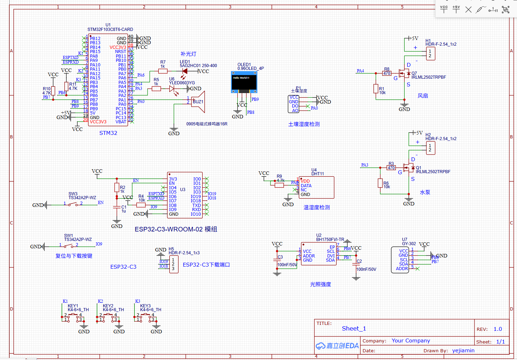Screen dimensions: 517x360
Task: Click the ESP32-C3-WROOM-02 模组 label
Action: pyautogui.click(x=176, y=229)
